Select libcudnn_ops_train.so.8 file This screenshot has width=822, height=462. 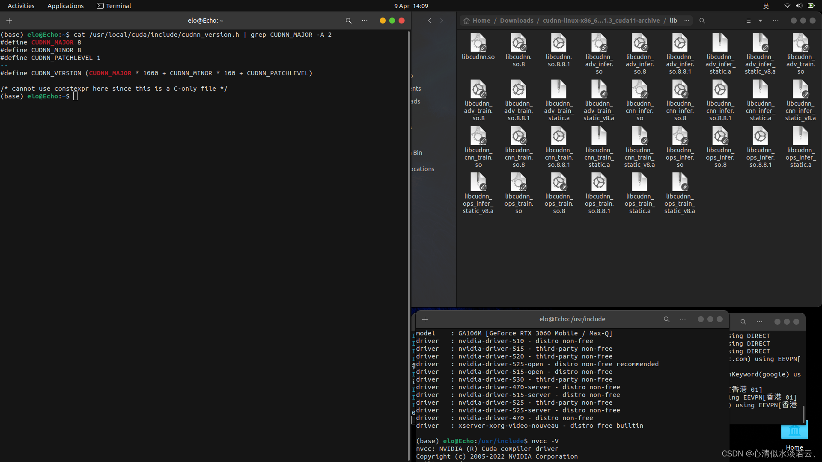point(559,193)
